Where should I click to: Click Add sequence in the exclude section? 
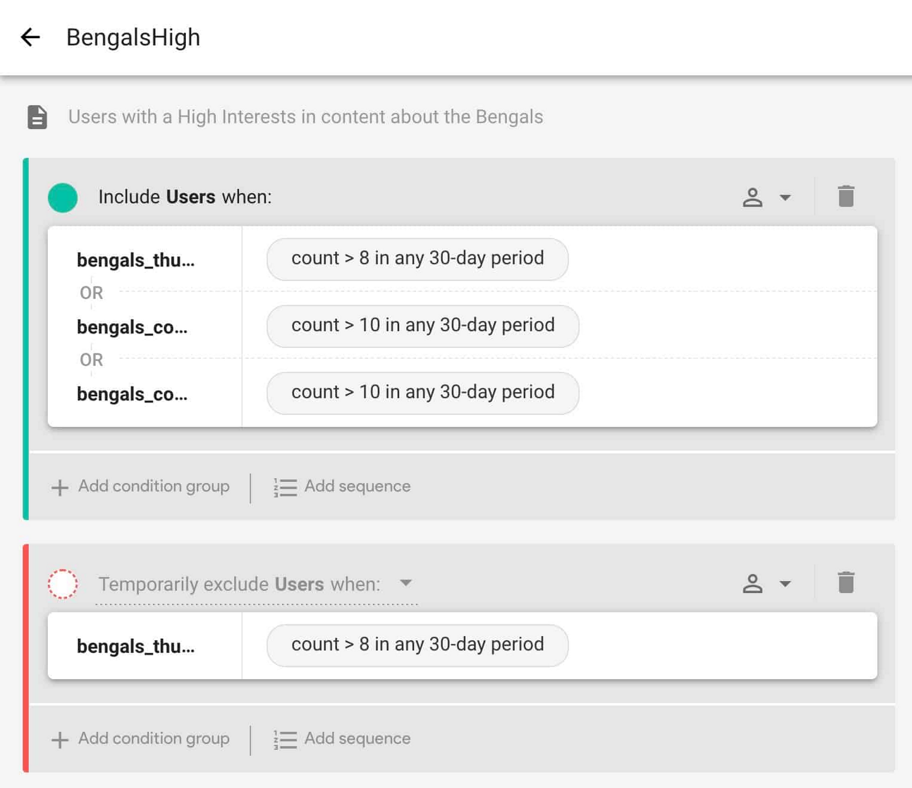(x=357, y=739)
